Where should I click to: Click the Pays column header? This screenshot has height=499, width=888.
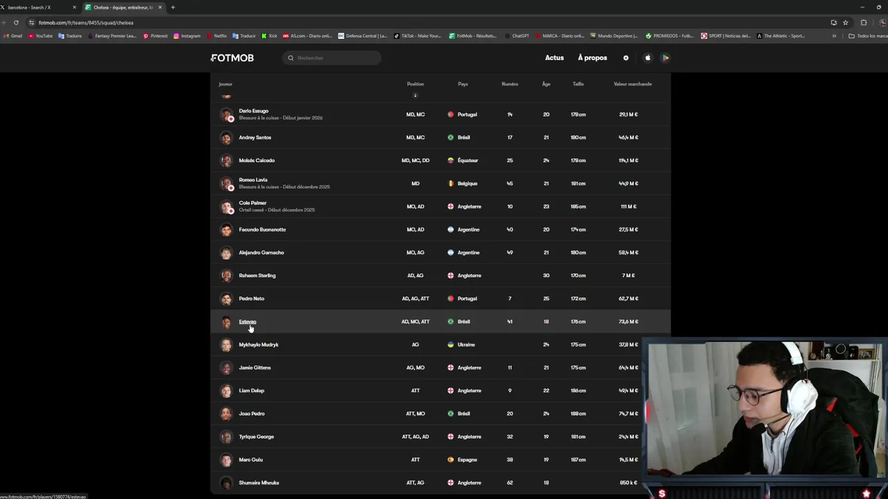[x=463, y=84]
